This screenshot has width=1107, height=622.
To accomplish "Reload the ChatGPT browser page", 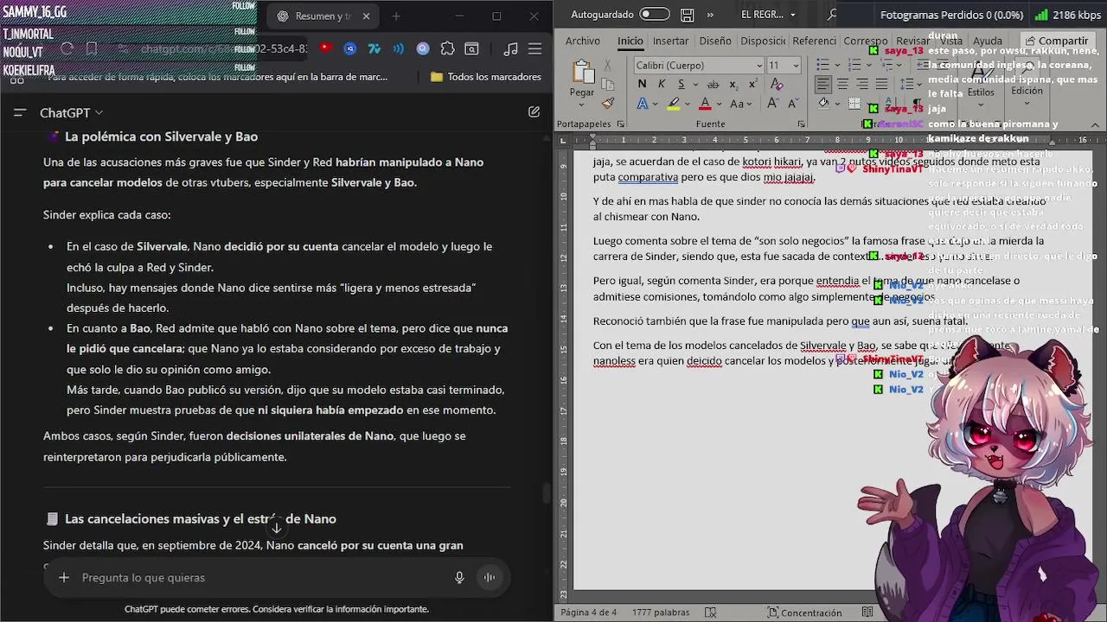I will [67, 48].
